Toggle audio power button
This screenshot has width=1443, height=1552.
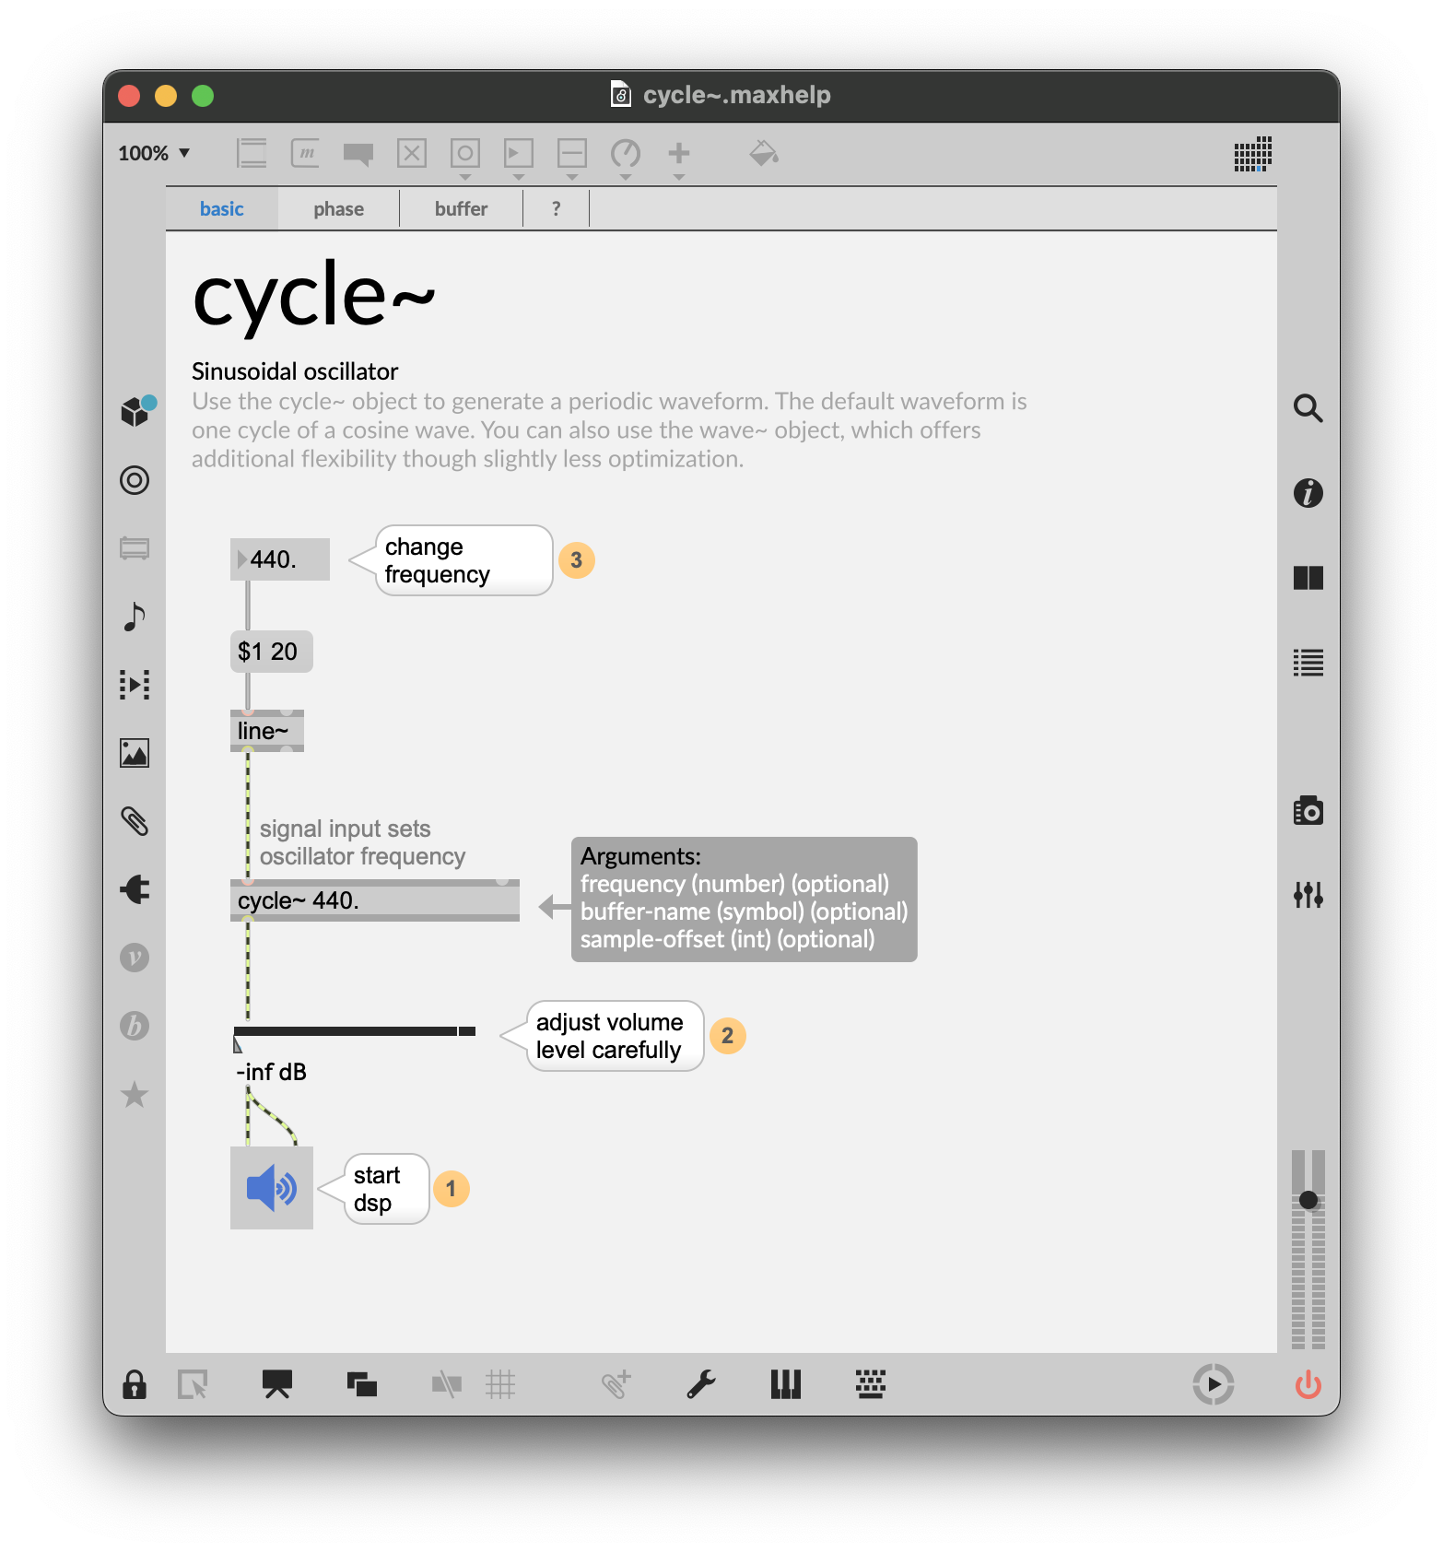point(1308,1384)
